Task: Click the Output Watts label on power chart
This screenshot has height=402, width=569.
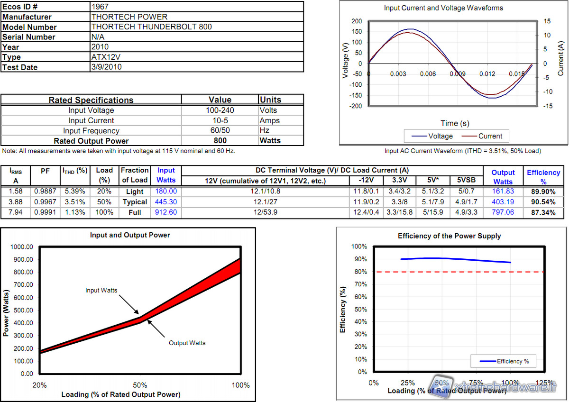Action: (187, 343)
